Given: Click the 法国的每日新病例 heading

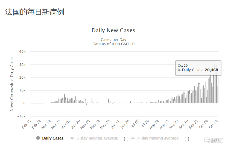Looking at the screenshot, I should (x=34, y=12).
